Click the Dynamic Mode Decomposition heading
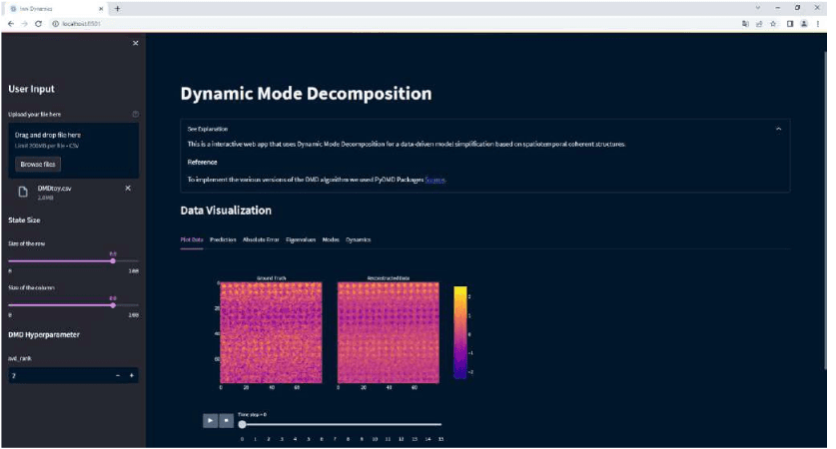Viewport: 836px width, 449px height. point(306,94)
